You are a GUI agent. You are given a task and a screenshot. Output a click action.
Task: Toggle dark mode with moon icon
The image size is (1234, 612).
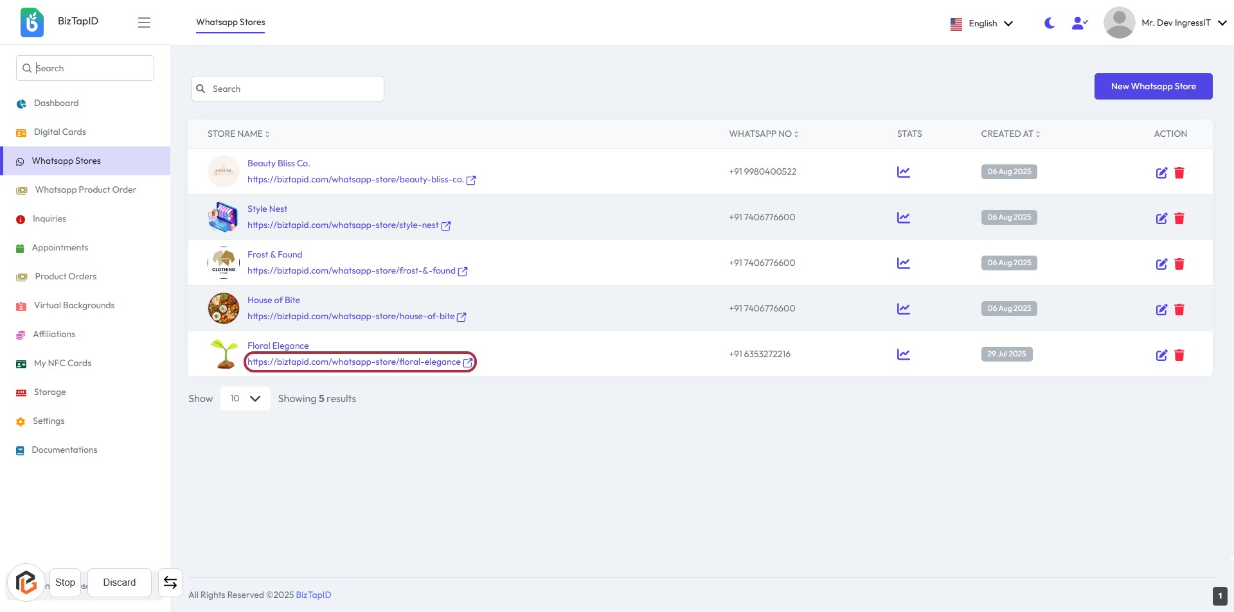coord(1049,23)
